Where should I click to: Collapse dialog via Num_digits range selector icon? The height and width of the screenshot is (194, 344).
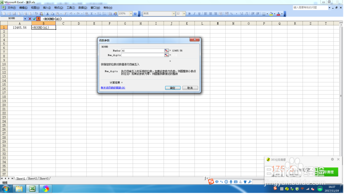click(x=166, y=55)
